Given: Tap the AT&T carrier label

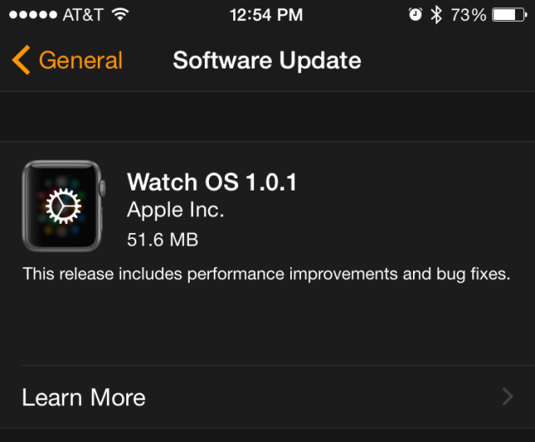Looking at the screenshot, I should click(x=83, y=15).
